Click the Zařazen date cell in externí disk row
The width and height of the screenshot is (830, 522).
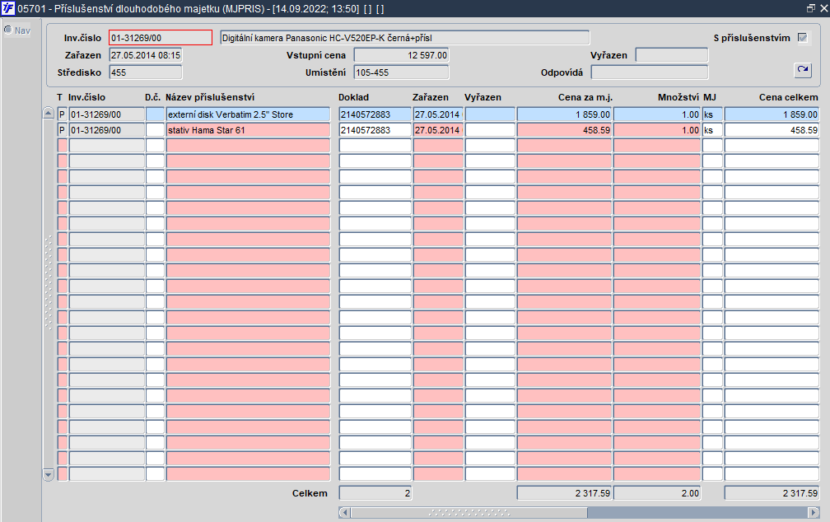pyautogui.click(x=438, y=114)
